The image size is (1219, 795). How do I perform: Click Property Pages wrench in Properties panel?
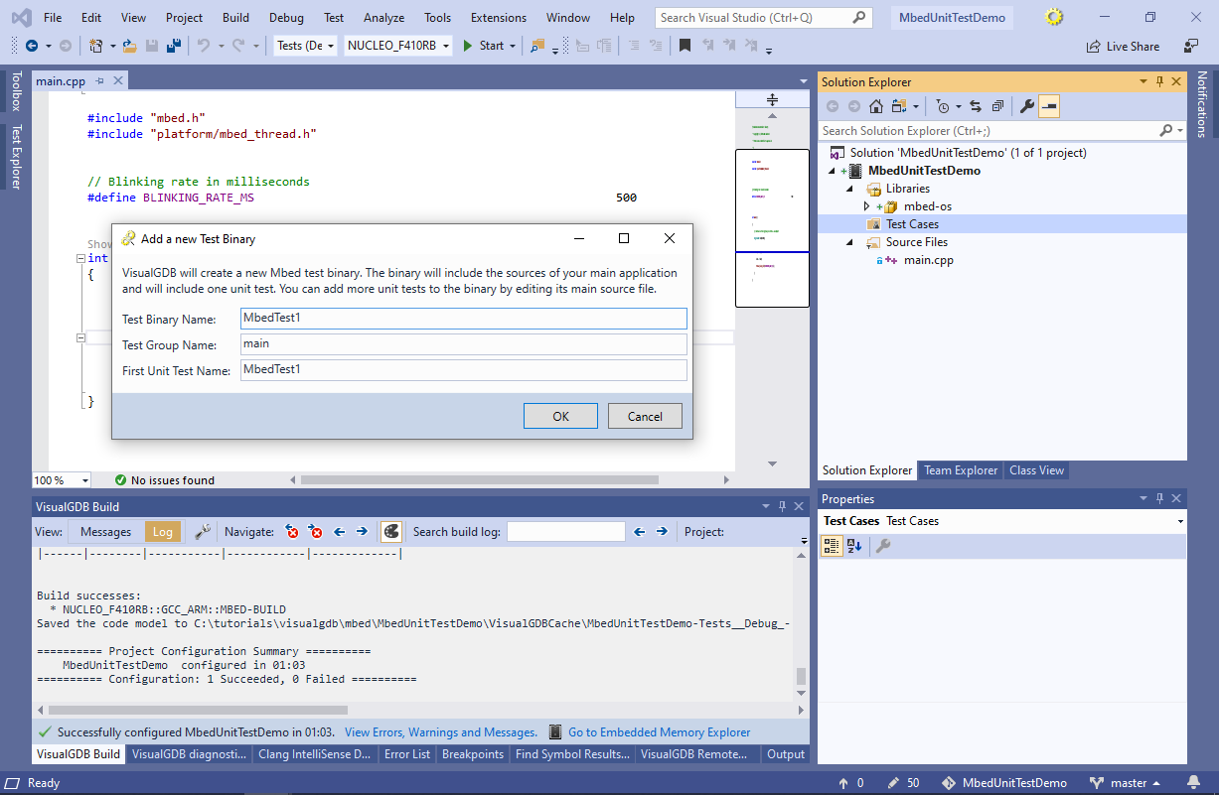coord(882,546)
